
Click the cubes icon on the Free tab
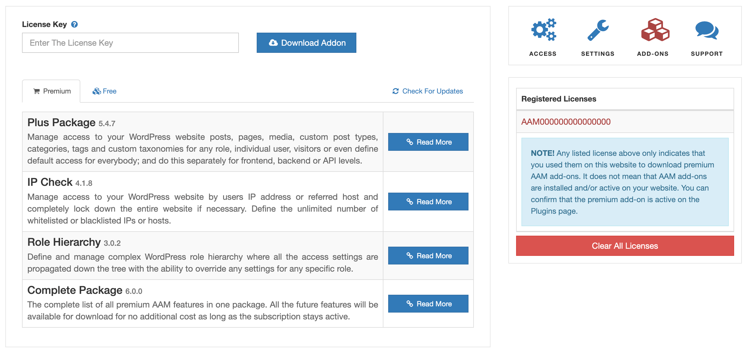97,91
